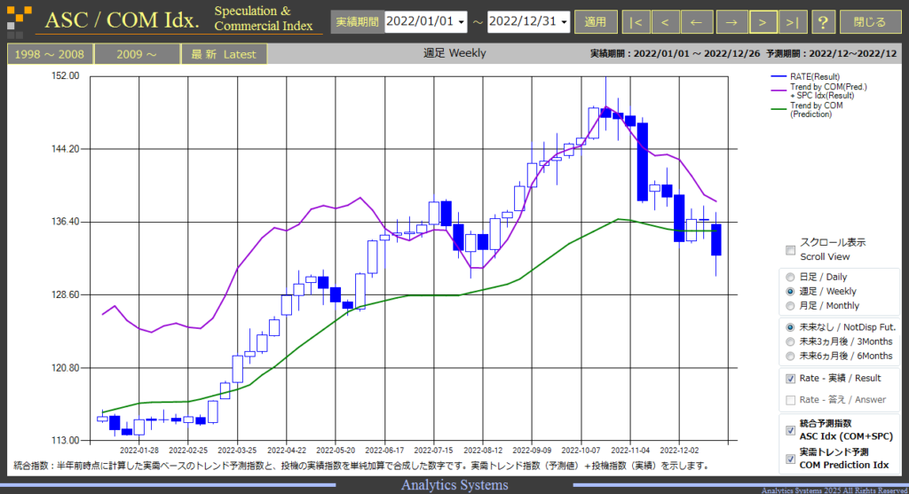Select the Daily chart radio button

(x=789, y=277)
